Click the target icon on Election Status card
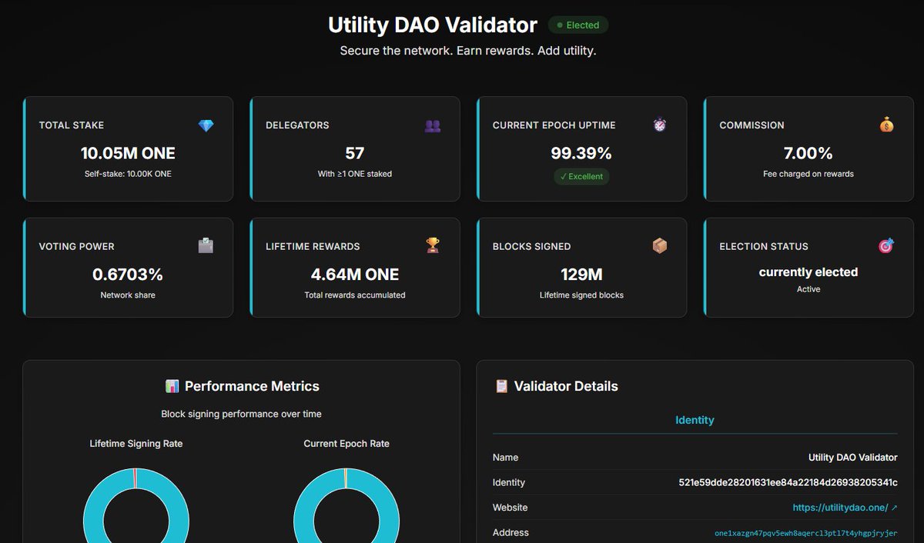 tap(886, 246)
